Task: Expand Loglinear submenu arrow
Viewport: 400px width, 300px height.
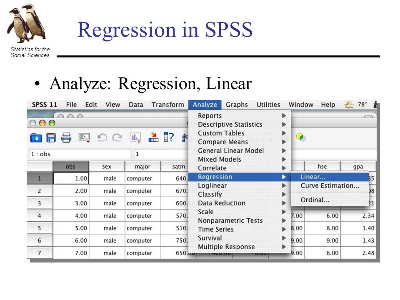Action: point(284,186)
